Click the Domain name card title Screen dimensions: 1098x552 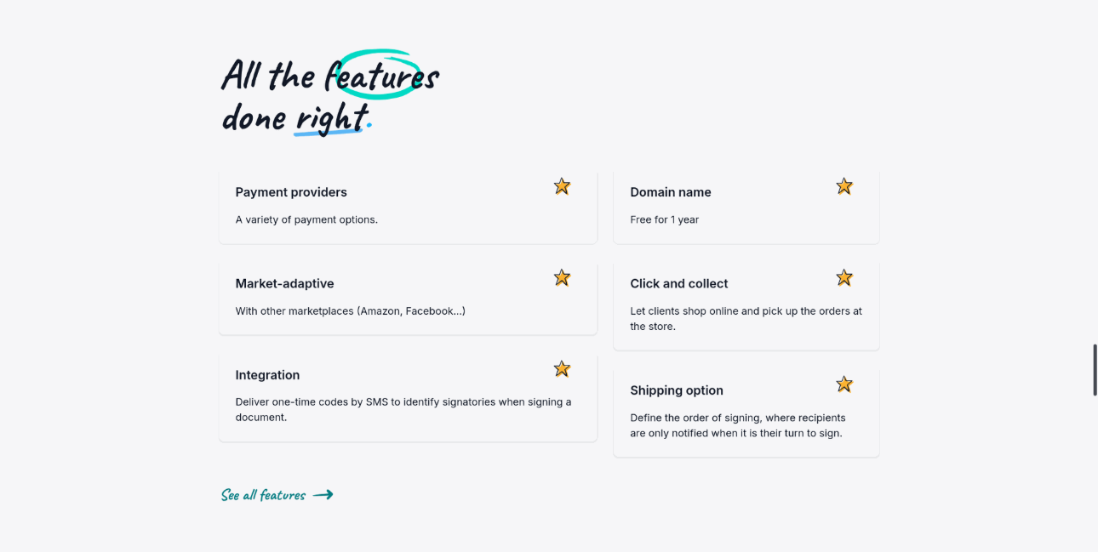tap(670, 192)
